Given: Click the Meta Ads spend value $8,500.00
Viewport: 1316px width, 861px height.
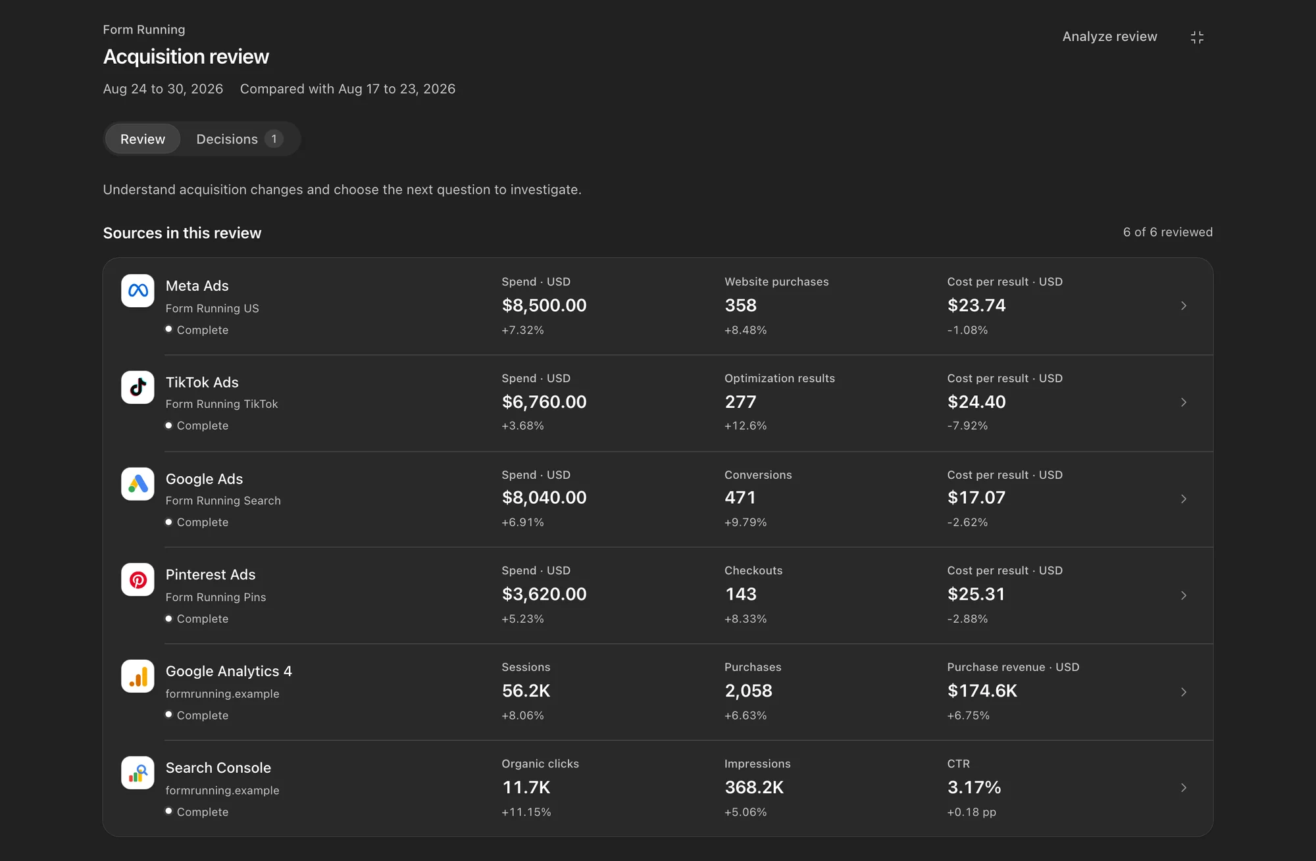Looking at the screenshot, I should coord(544,305).
